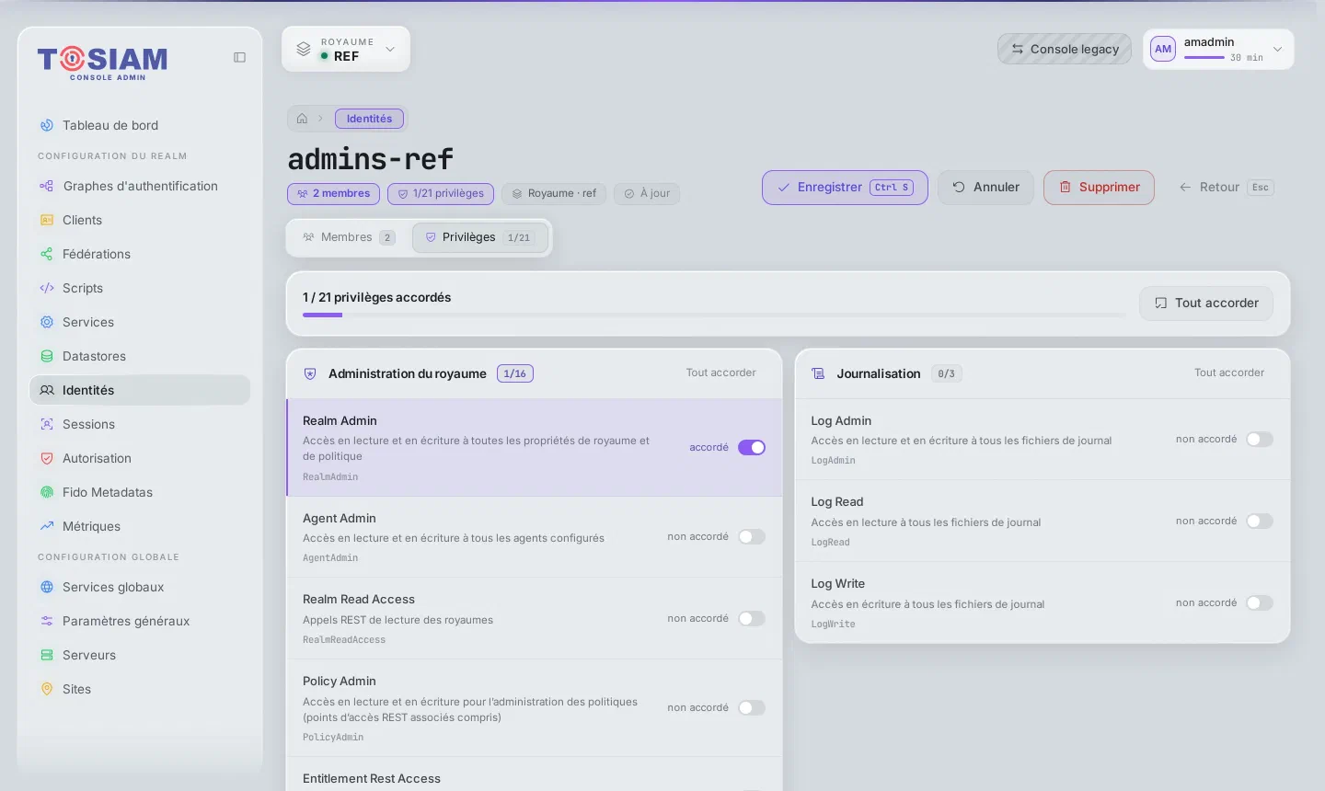Click the privileges accorded progress bar
The width and height of the screenshot is (1325, 791).
pos(714,315)
